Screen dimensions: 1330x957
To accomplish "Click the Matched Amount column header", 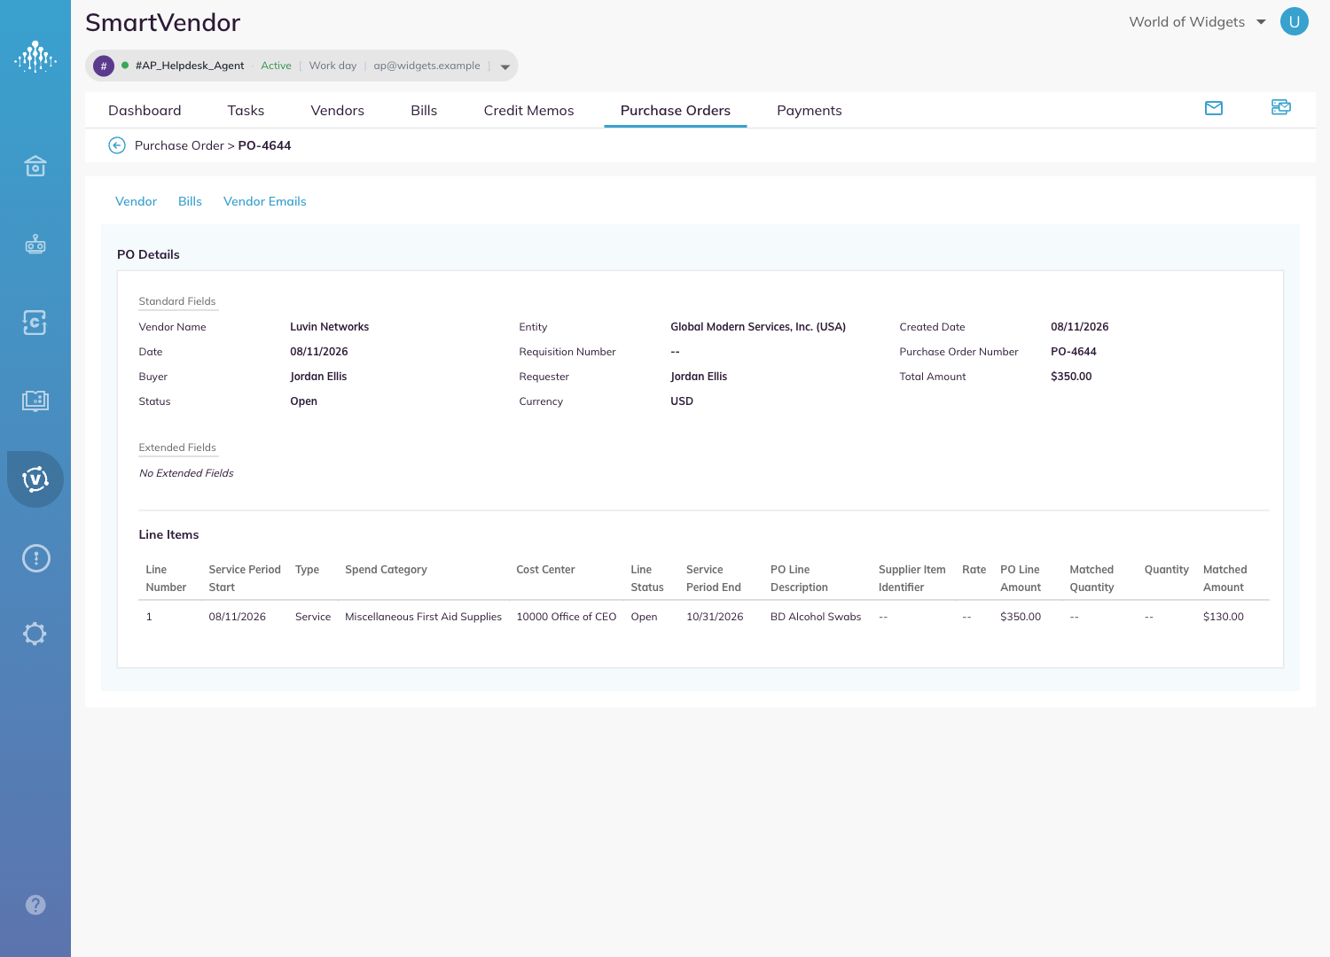I will tap(1224, 579).
